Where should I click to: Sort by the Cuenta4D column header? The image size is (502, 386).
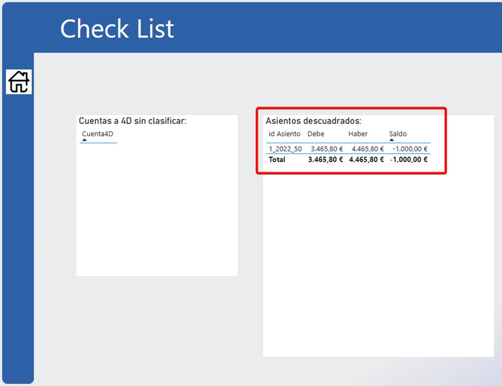click(x=97, y=134)
